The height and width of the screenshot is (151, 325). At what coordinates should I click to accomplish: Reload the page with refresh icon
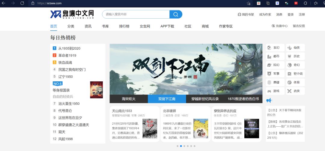pyautogui.click(x=22, y=3)
